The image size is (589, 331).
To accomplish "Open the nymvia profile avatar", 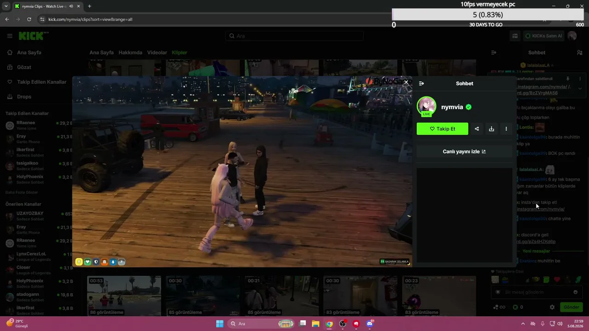I will coord(427,106).
